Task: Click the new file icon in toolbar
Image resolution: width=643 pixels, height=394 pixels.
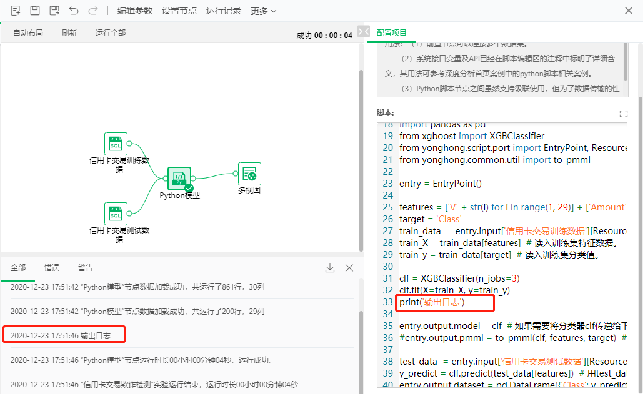Action: (16, 11)
